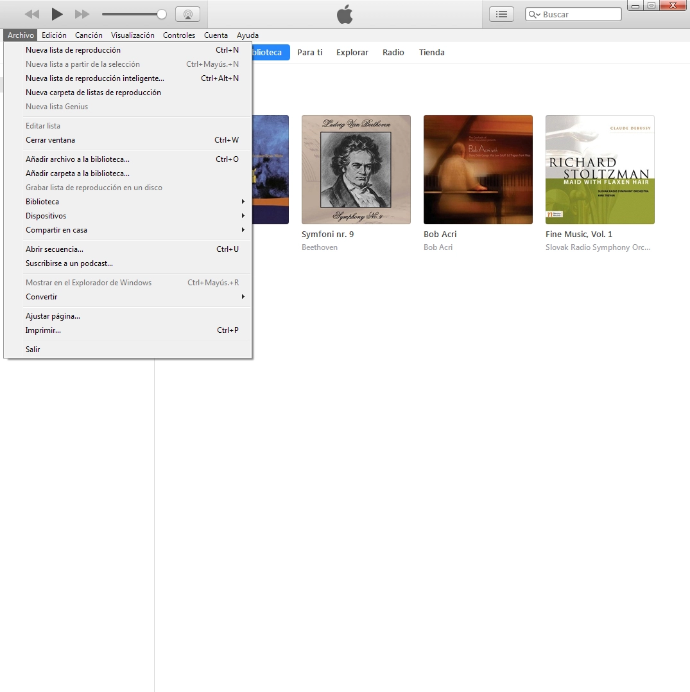Click the Fast-forward next track button

82,14
